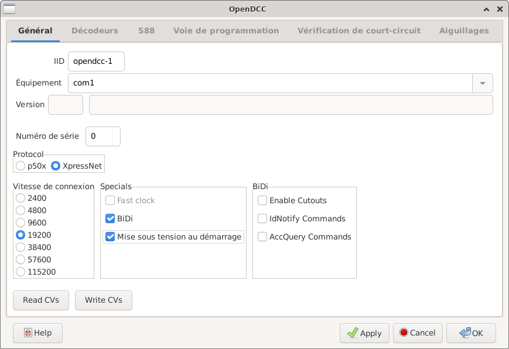Open the window menu icon in title bar
This screenshot has width=509, height=349.
click(10, 9)
